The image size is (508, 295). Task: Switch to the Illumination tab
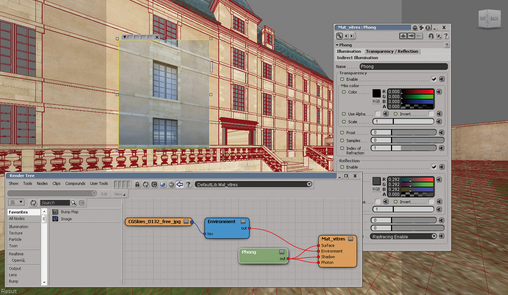[349, 51]
